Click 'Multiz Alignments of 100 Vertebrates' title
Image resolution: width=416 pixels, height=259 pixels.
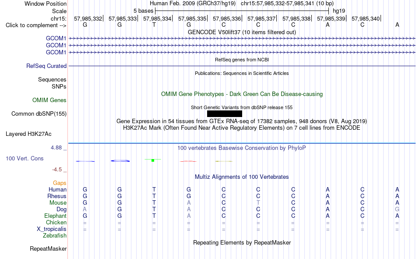[242, 177]
